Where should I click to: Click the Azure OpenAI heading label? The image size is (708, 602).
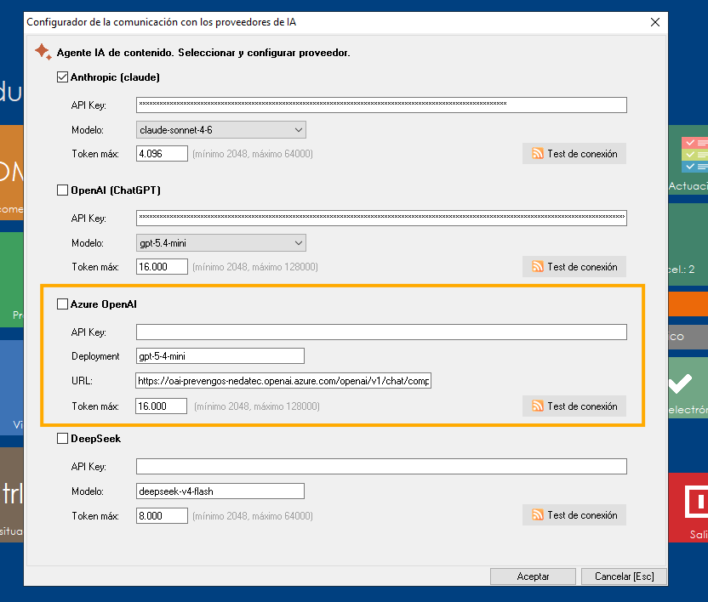pos(104,304)
